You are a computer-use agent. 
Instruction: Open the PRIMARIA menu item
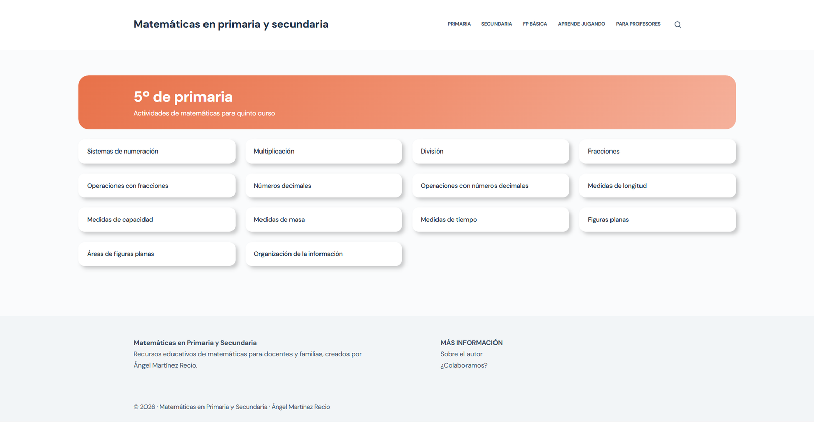tap(459, 24)
